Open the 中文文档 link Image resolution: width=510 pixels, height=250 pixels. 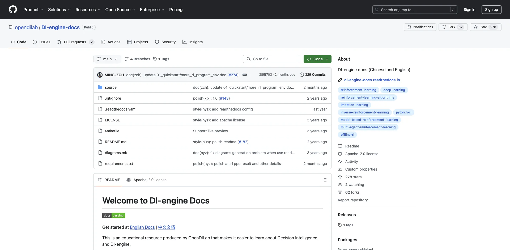pyautogui.click(x=167, y=227)
